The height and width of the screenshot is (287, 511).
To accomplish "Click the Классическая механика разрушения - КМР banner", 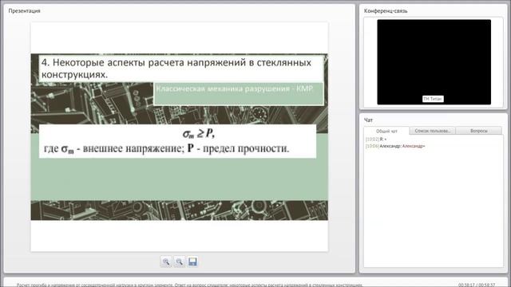I will 239,93.
